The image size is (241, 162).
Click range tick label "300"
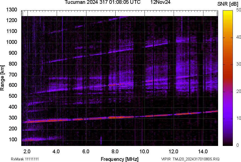[13, 118]
